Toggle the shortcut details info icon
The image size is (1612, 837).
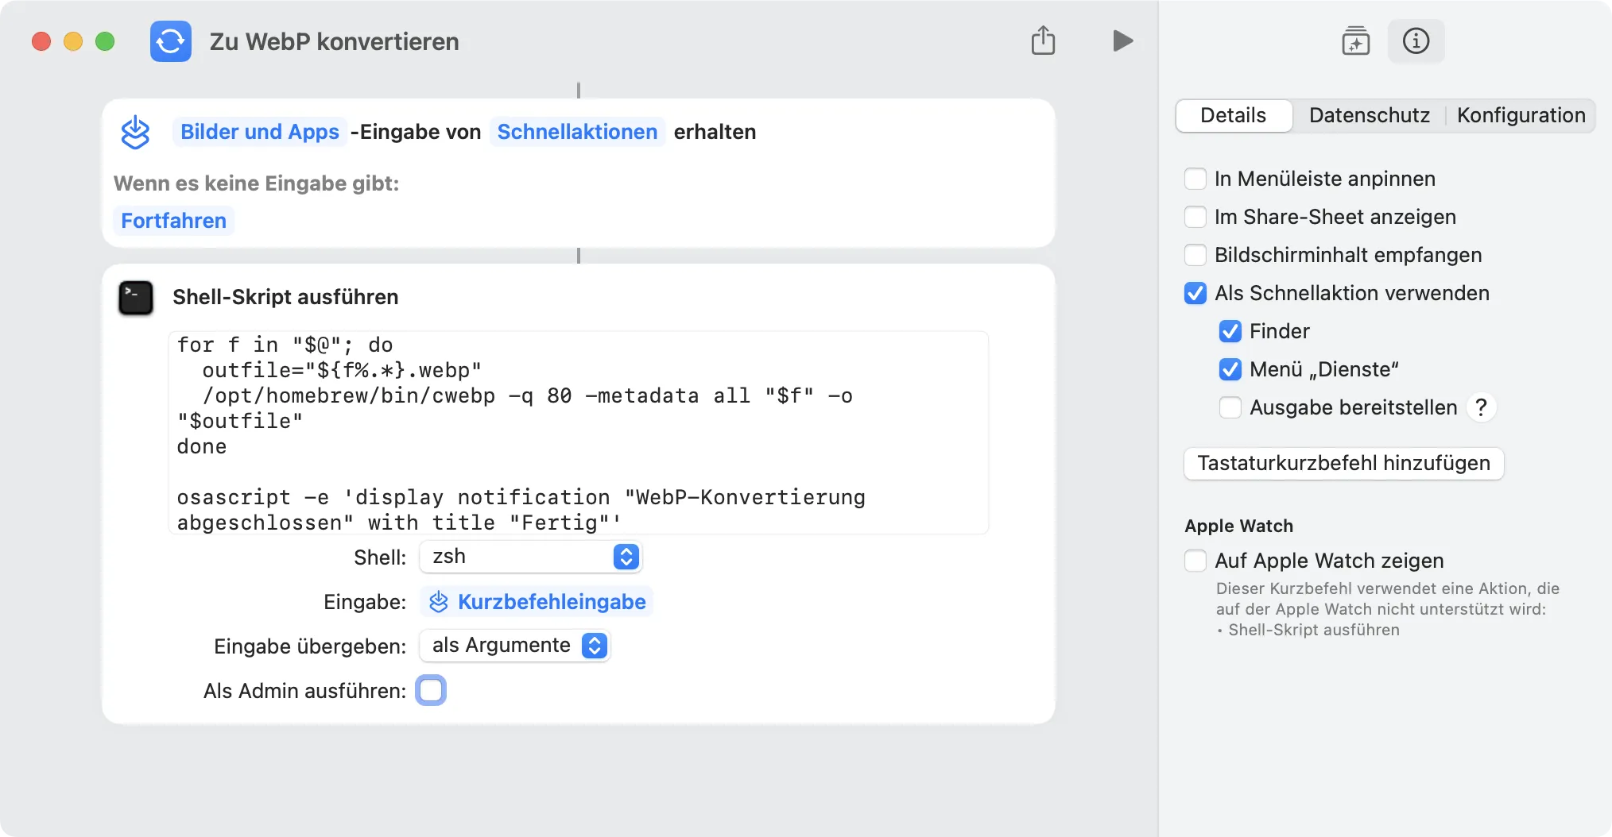pyautogui.click(x=1416, y=40)
